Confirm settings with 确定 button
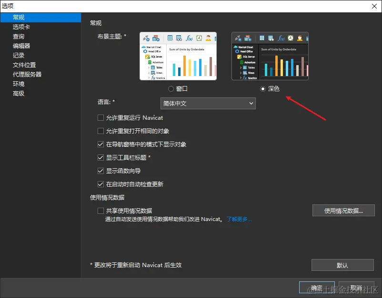 [x=317, y=288]
